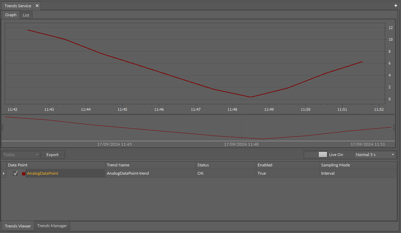Switch to the Graph tab
The height and width of the screenshot is (233, 401).
point(11,15)
